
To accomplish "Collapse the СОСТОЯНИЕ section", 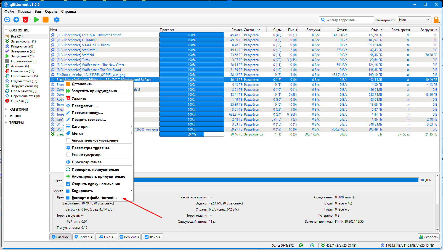I will point(6,30).
